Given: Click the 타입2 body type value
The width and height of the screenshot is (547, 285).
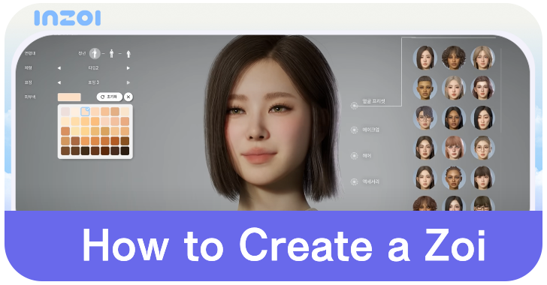Looking at the screenshot, I should pos(93,68).
